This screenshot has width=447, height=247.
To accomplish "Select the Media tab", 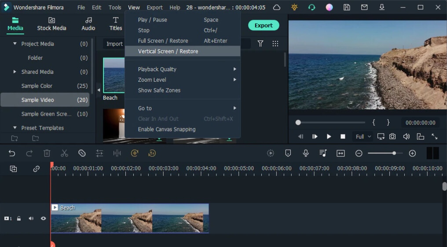I will click(x=15, y=24).
